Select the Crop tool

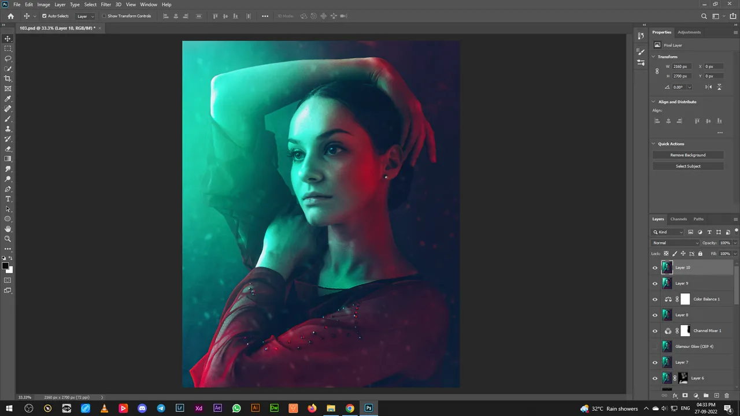point(8,79)
